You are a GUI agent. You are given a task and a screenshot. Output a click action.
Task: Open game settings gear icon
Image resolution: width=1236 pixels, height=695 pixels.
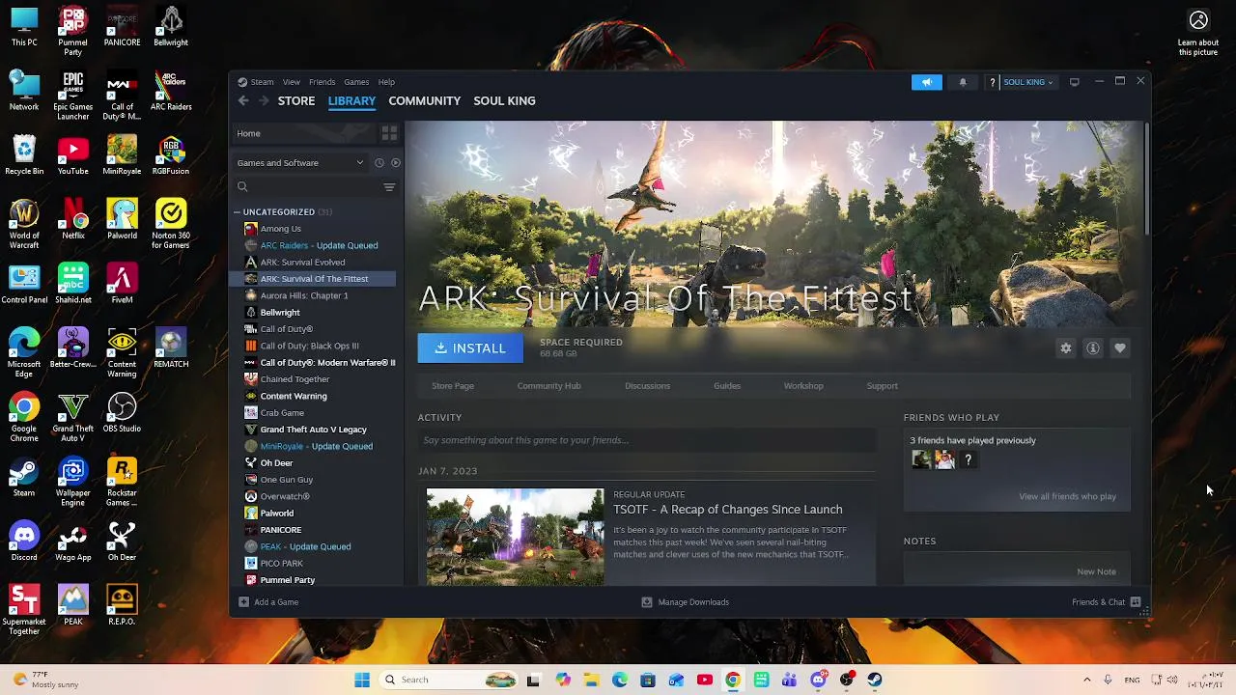1066,348
